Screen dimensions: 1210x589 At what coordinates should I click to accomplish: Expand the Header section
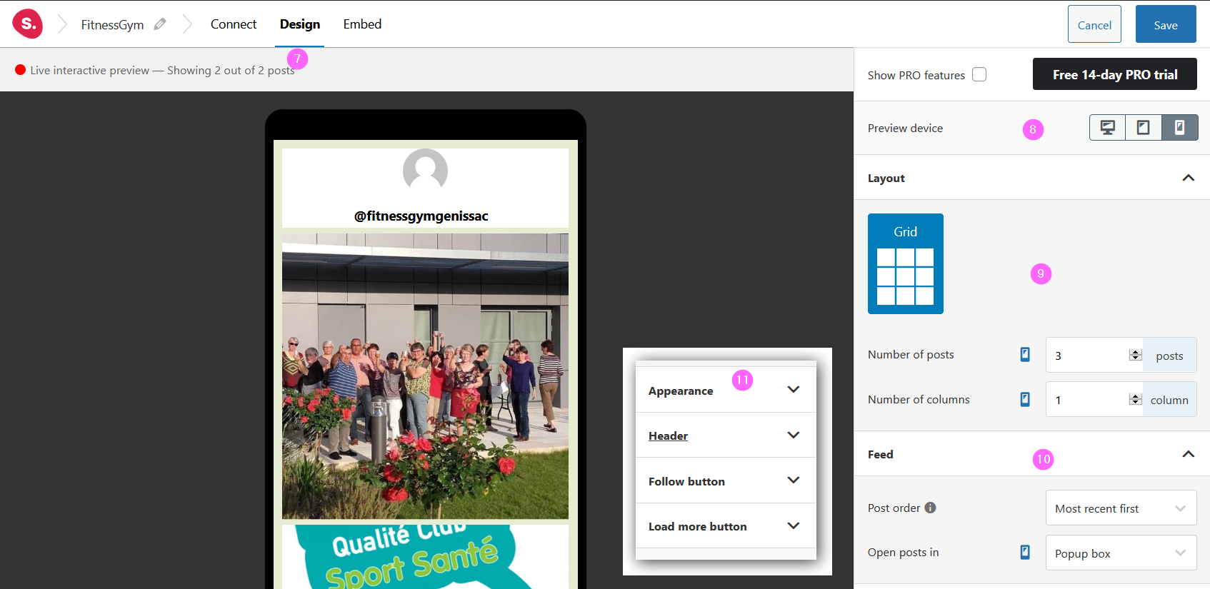726,436
